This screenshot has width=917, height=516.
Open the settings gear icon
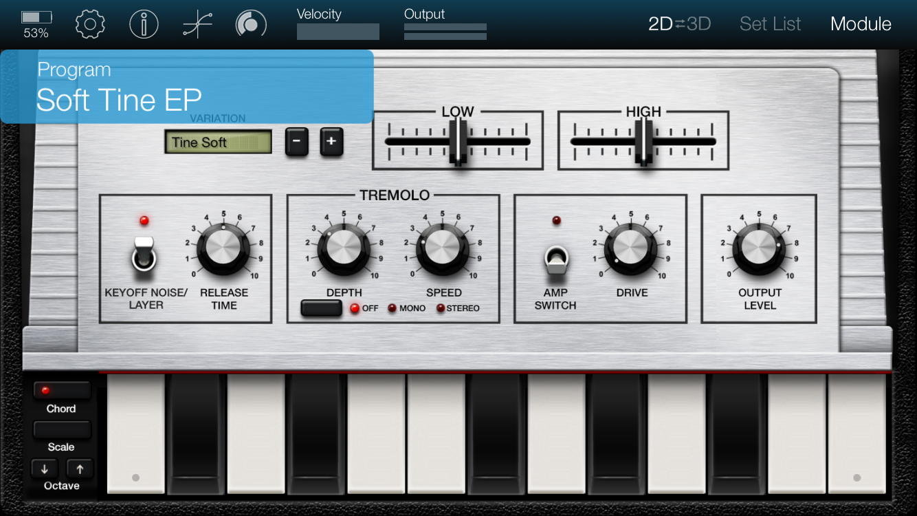pyautogui.click(x=90, y=24)
